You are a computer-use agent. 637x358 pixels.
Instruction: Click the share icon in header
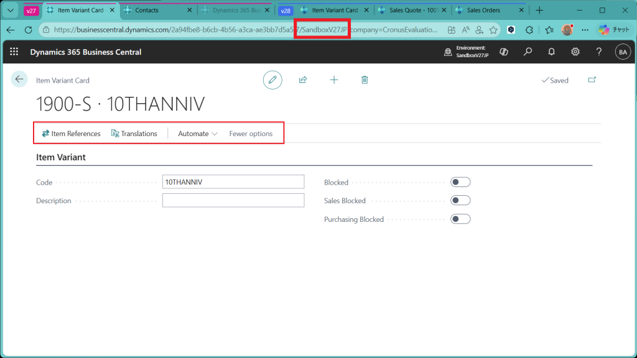(303, 80)
